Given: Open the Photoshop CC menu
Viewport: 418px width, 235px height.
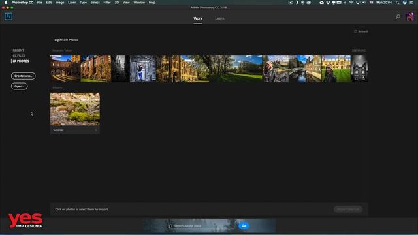Looking at the screenshot, I should [x=22, y=3].
